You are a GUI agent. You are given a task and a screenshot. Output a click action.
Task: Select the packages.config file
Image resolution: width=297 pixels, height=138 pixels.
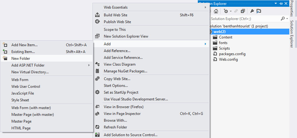click(x=232, y=54)
